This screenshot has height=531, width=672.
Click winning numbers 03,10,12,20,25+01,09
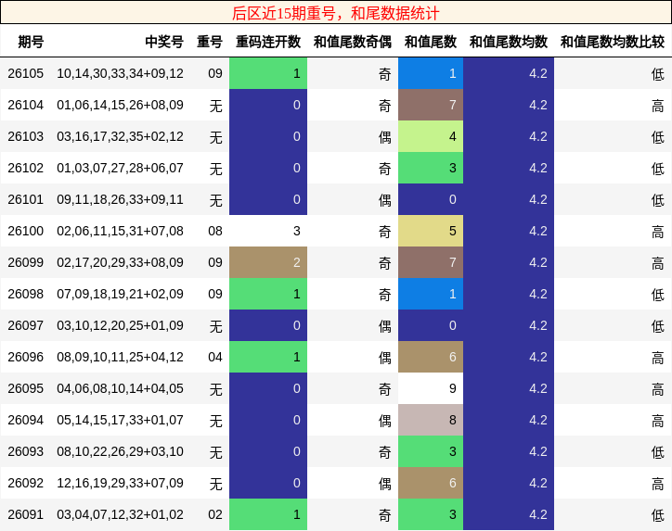point(120,325)
